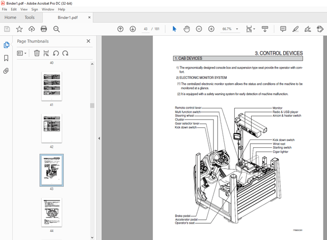Collapse the navigation pane with arrow

coord(99,138)
